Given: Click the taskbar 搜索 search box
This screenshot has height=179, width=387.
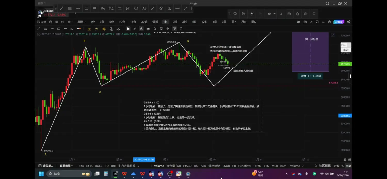Looking at the screenshot, I should tap(70, 174).
